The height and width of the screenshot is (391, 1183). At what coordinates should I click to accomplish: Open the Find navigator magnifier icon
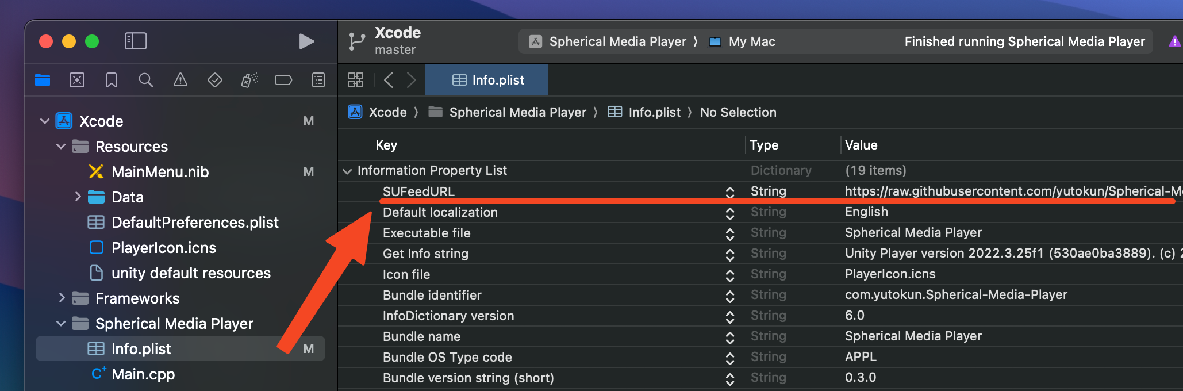click(146, 80)
